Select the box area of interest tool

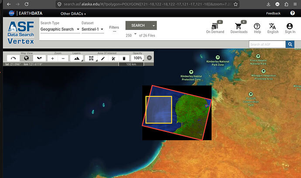point(91,59)
